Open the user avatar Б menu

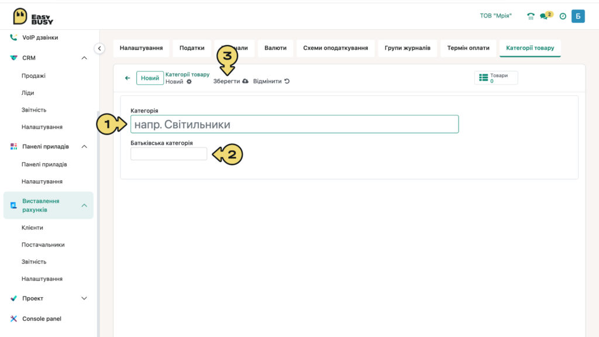(578, 16)
